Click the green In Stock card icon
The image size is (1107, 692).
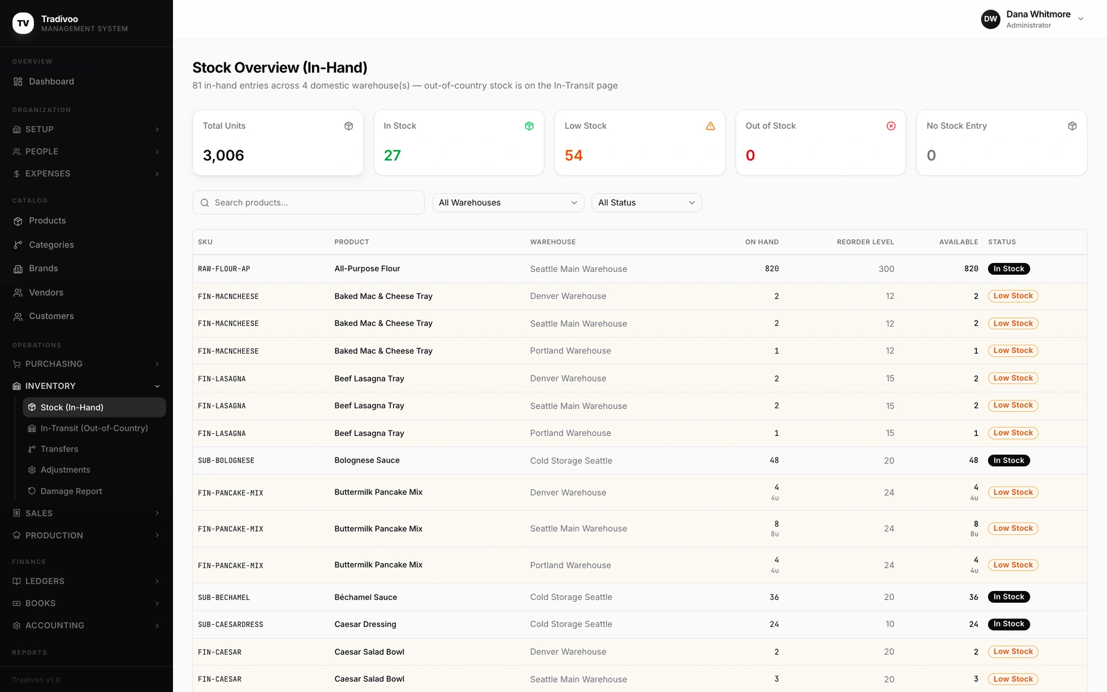(x=529, y=126)
